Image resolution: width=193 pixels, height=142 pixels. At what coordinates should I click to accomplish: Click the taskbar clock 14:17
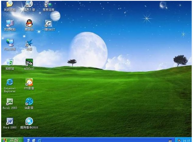click(186, 140)
